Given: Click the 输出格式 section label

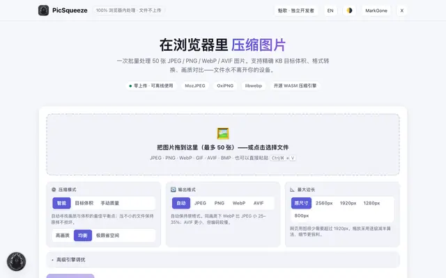Looking at the screenshot, I should [x=187, y=190].
